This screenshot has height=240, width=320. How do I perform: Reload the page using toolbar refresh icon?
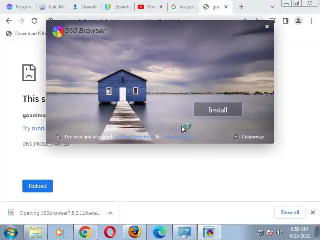[34, 21]
